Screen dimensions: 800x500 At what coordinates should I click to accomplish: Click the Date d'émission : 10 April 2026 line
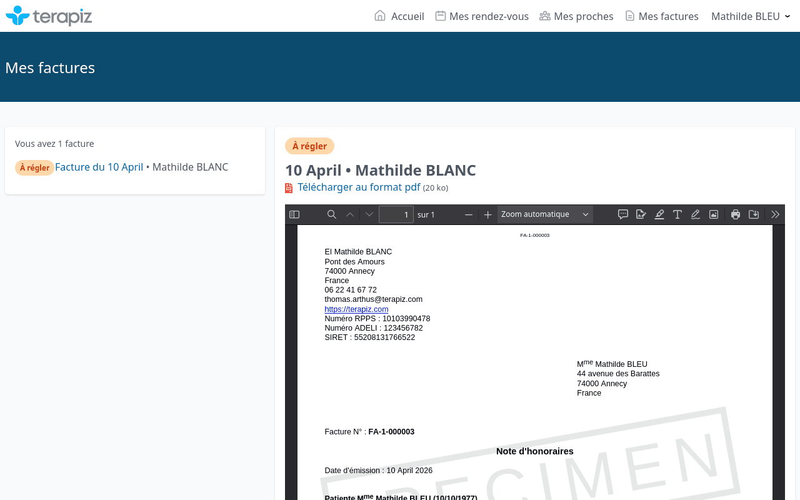pyautogui.click(x=378, y=471)
